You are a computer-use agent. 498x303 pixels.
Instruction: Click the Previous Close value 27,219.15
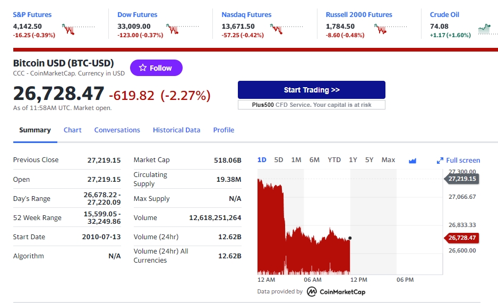pos(104,160)
